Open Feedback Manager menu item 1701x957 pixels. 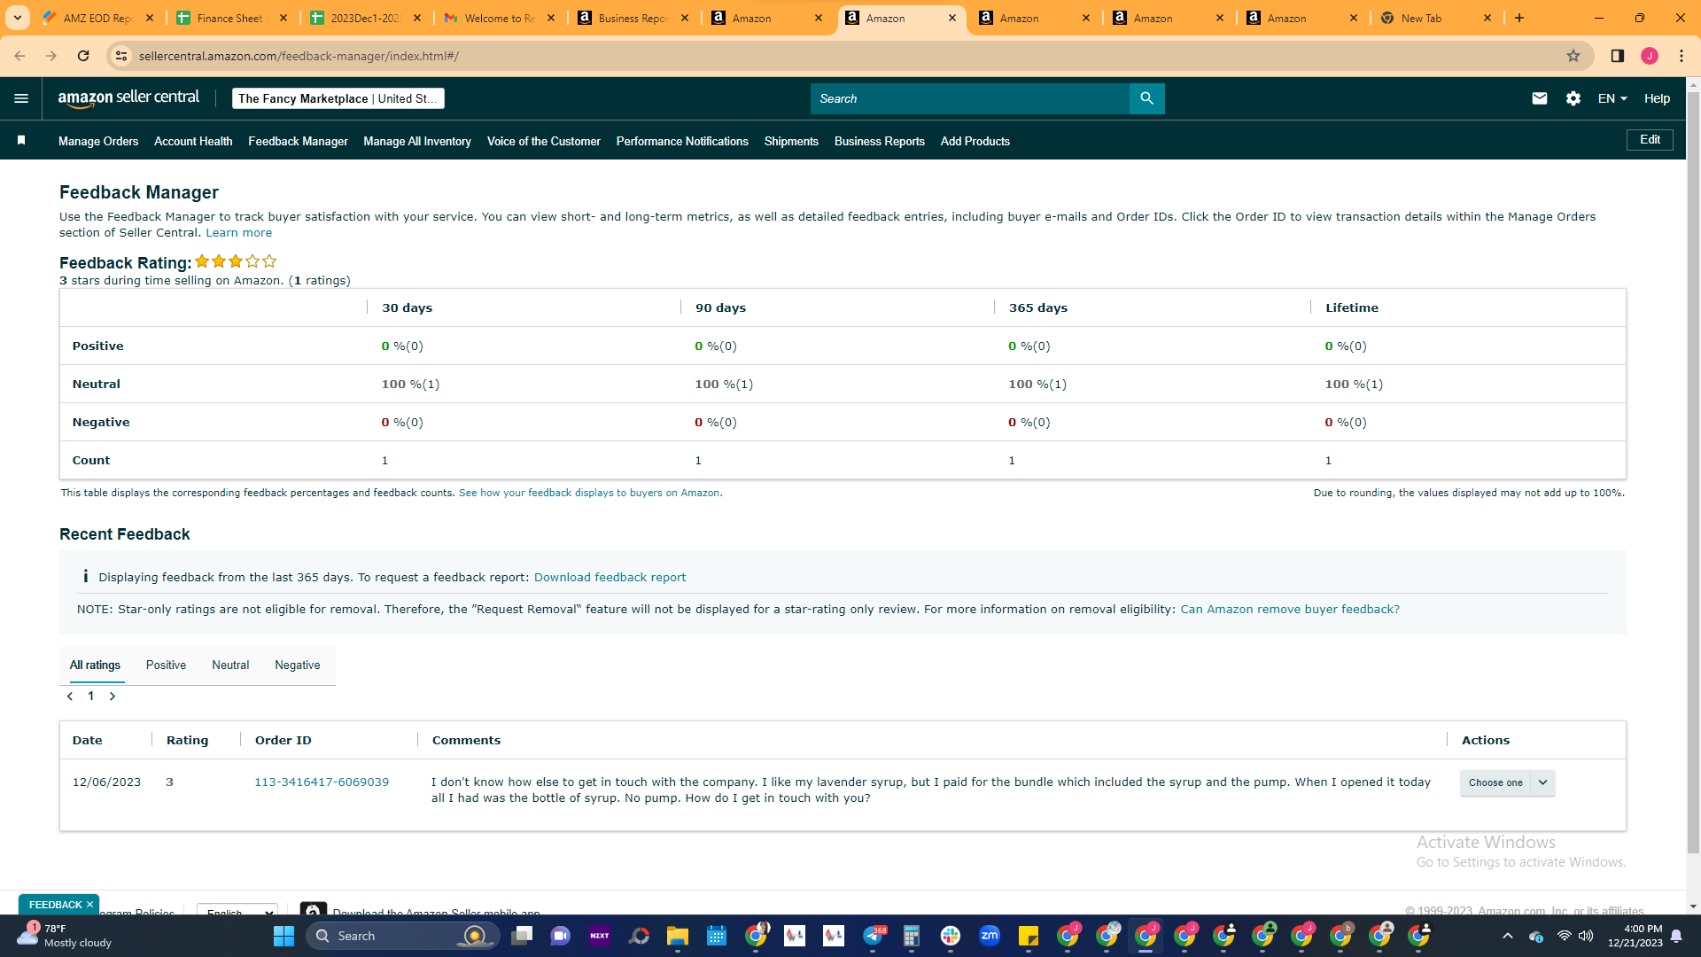pyautogui.click(x=298, y=141)
